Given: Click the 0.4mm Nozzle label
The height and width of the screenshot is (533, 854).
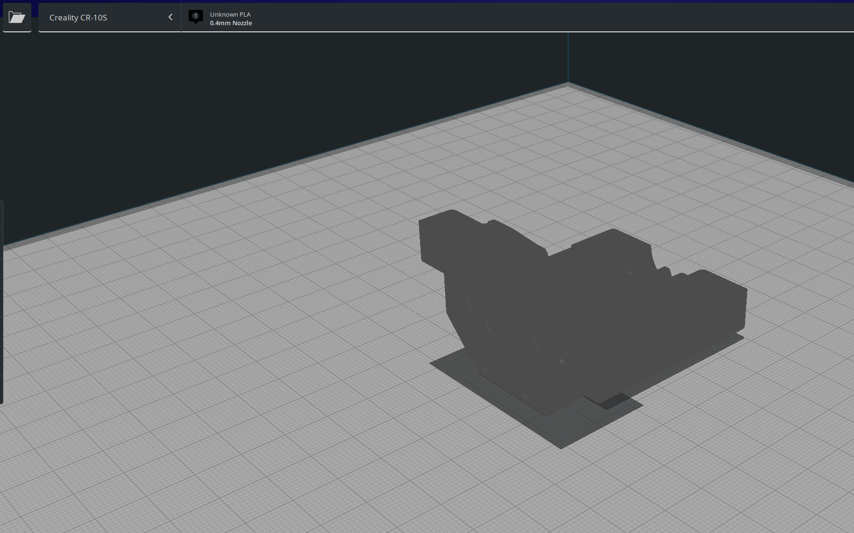Looking at the screenshot, I should (x=231, y=23).
